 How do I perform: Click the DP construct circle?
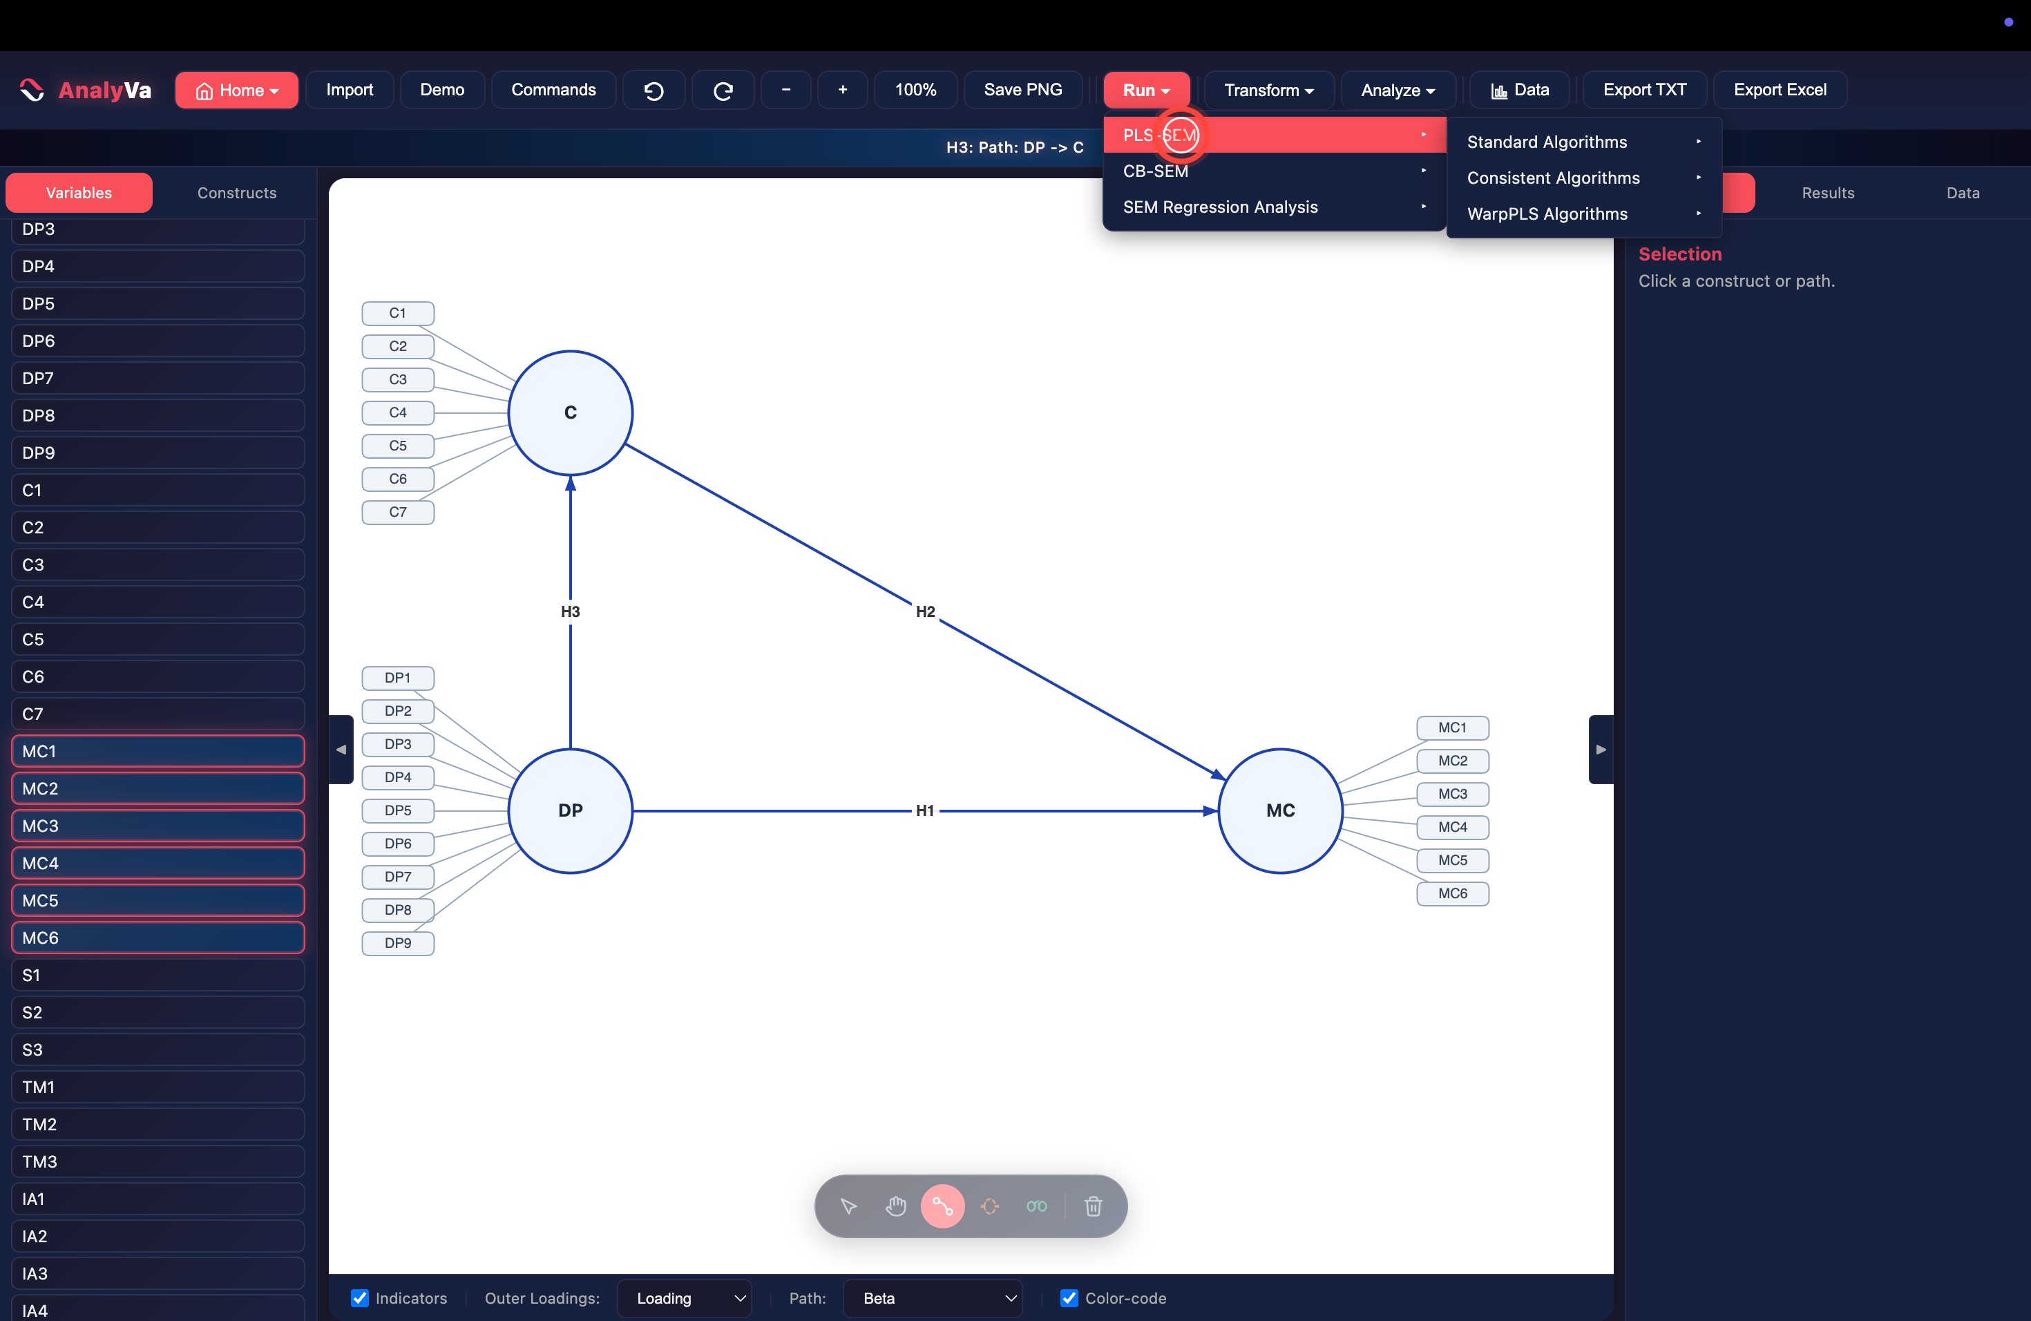570,810
